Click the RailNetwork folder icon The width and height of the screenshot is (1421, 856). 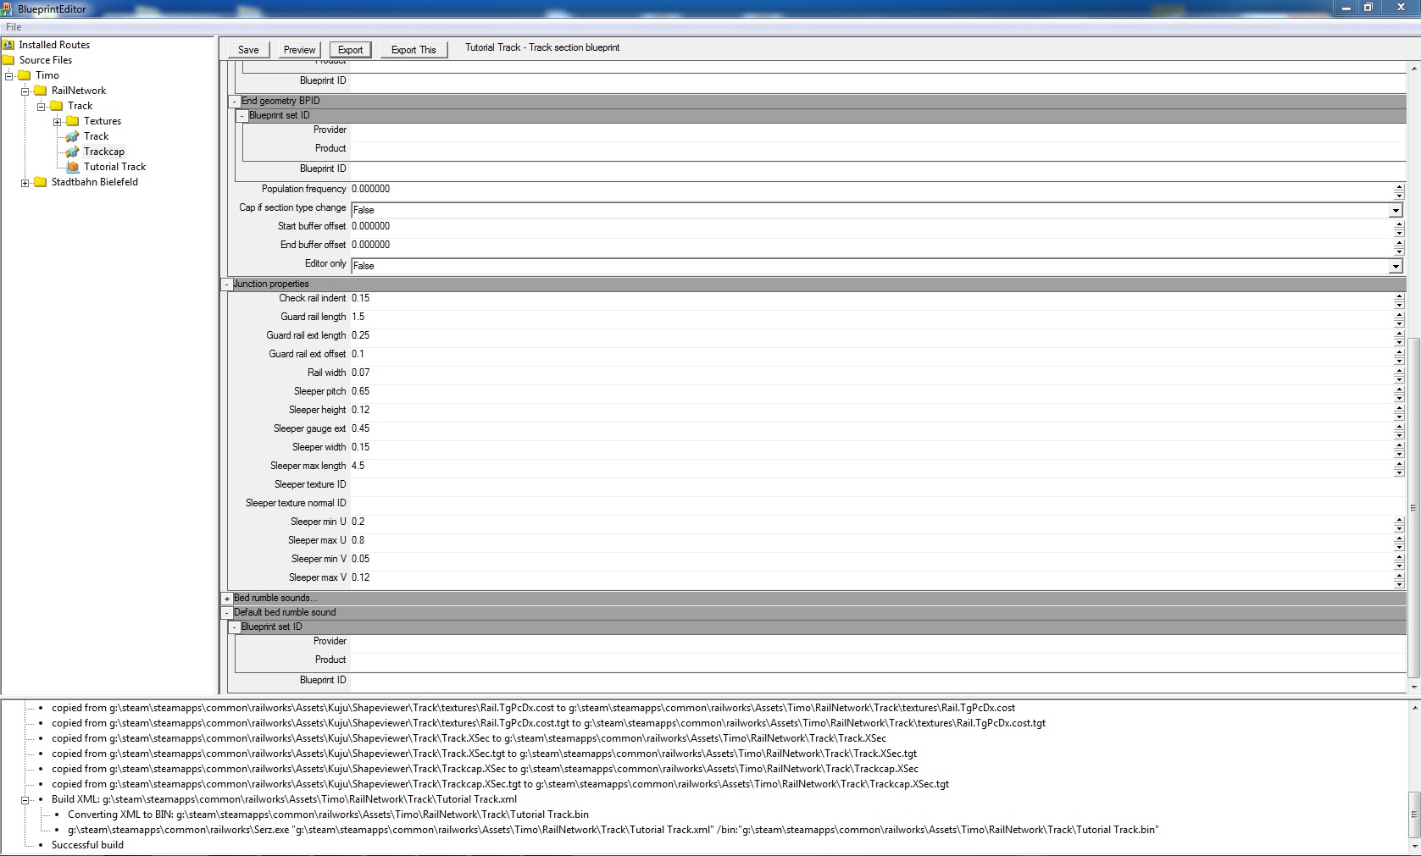click(41, 91)
